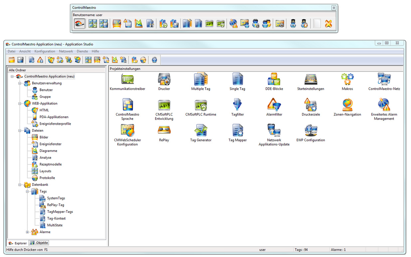Select Tag-Kontext in the tree

click(x=56, y=219)
